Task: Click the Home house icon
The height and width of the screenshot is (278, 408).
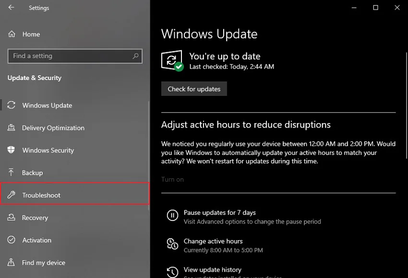Action: tap(12, 34)
